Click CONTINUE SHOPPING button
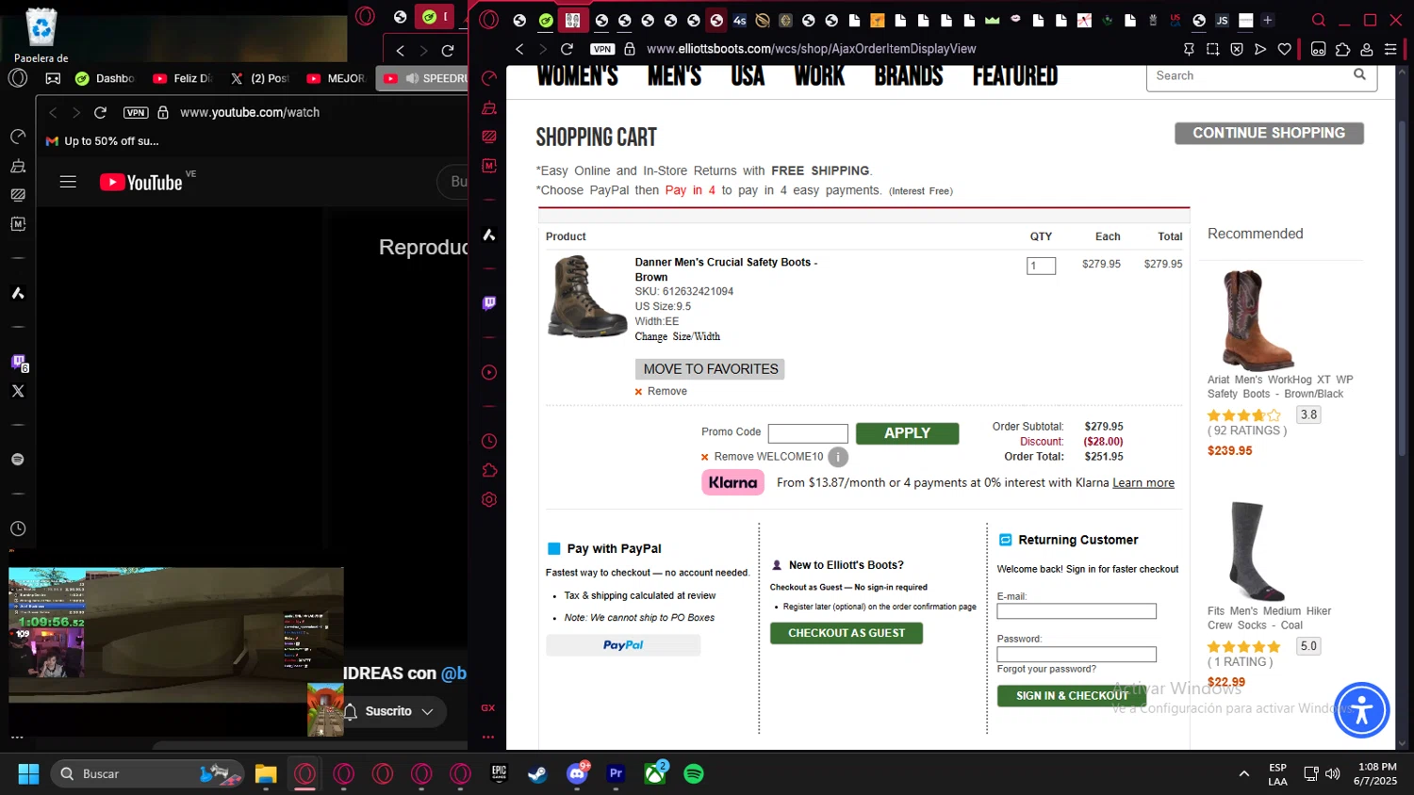1414x795 pixels. coord(1269,133)
